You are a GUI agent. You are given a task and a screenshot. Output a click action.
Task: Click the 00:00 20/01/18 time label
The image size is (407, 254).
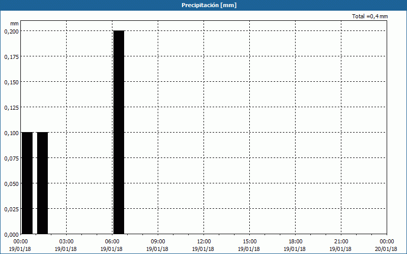pos(386,245)
